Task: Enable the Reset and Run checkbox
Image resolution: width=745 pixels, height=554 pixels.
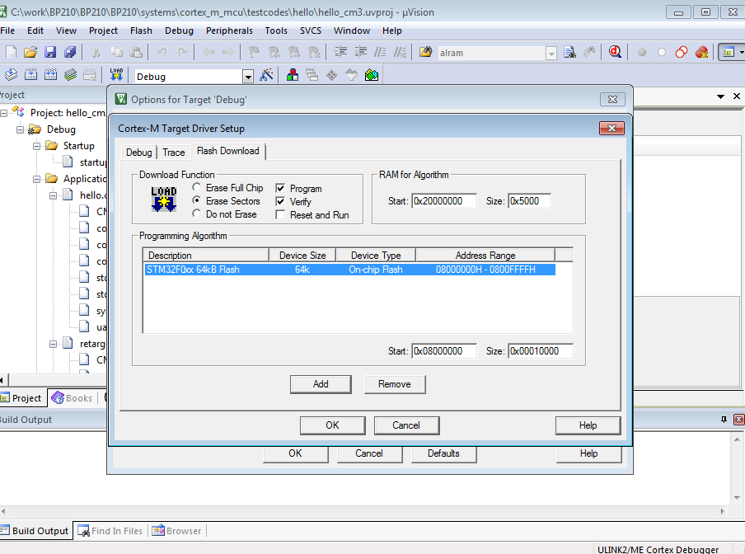Action: point(280,215)
